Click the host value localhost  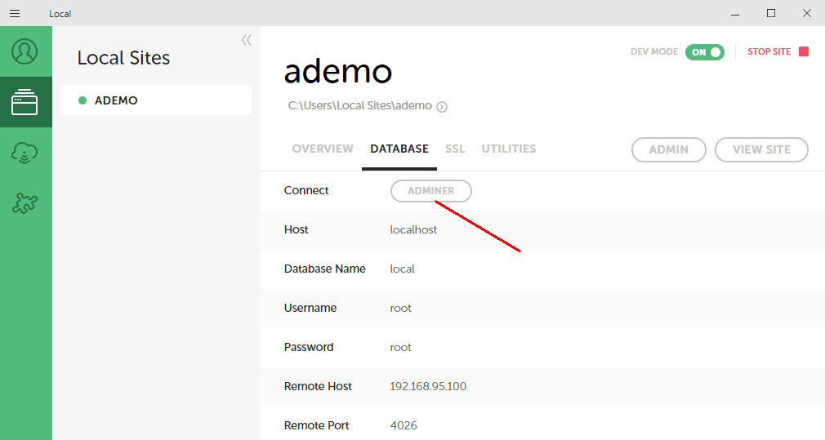413,229
